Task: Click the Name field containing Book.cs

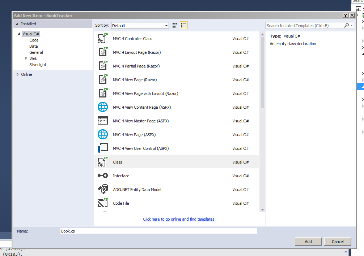Action: 158,231
